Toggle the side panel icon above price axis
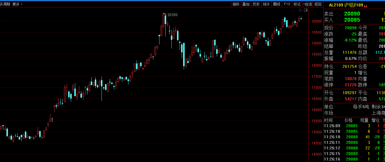 pyautogui.click(x=306, y=10)
